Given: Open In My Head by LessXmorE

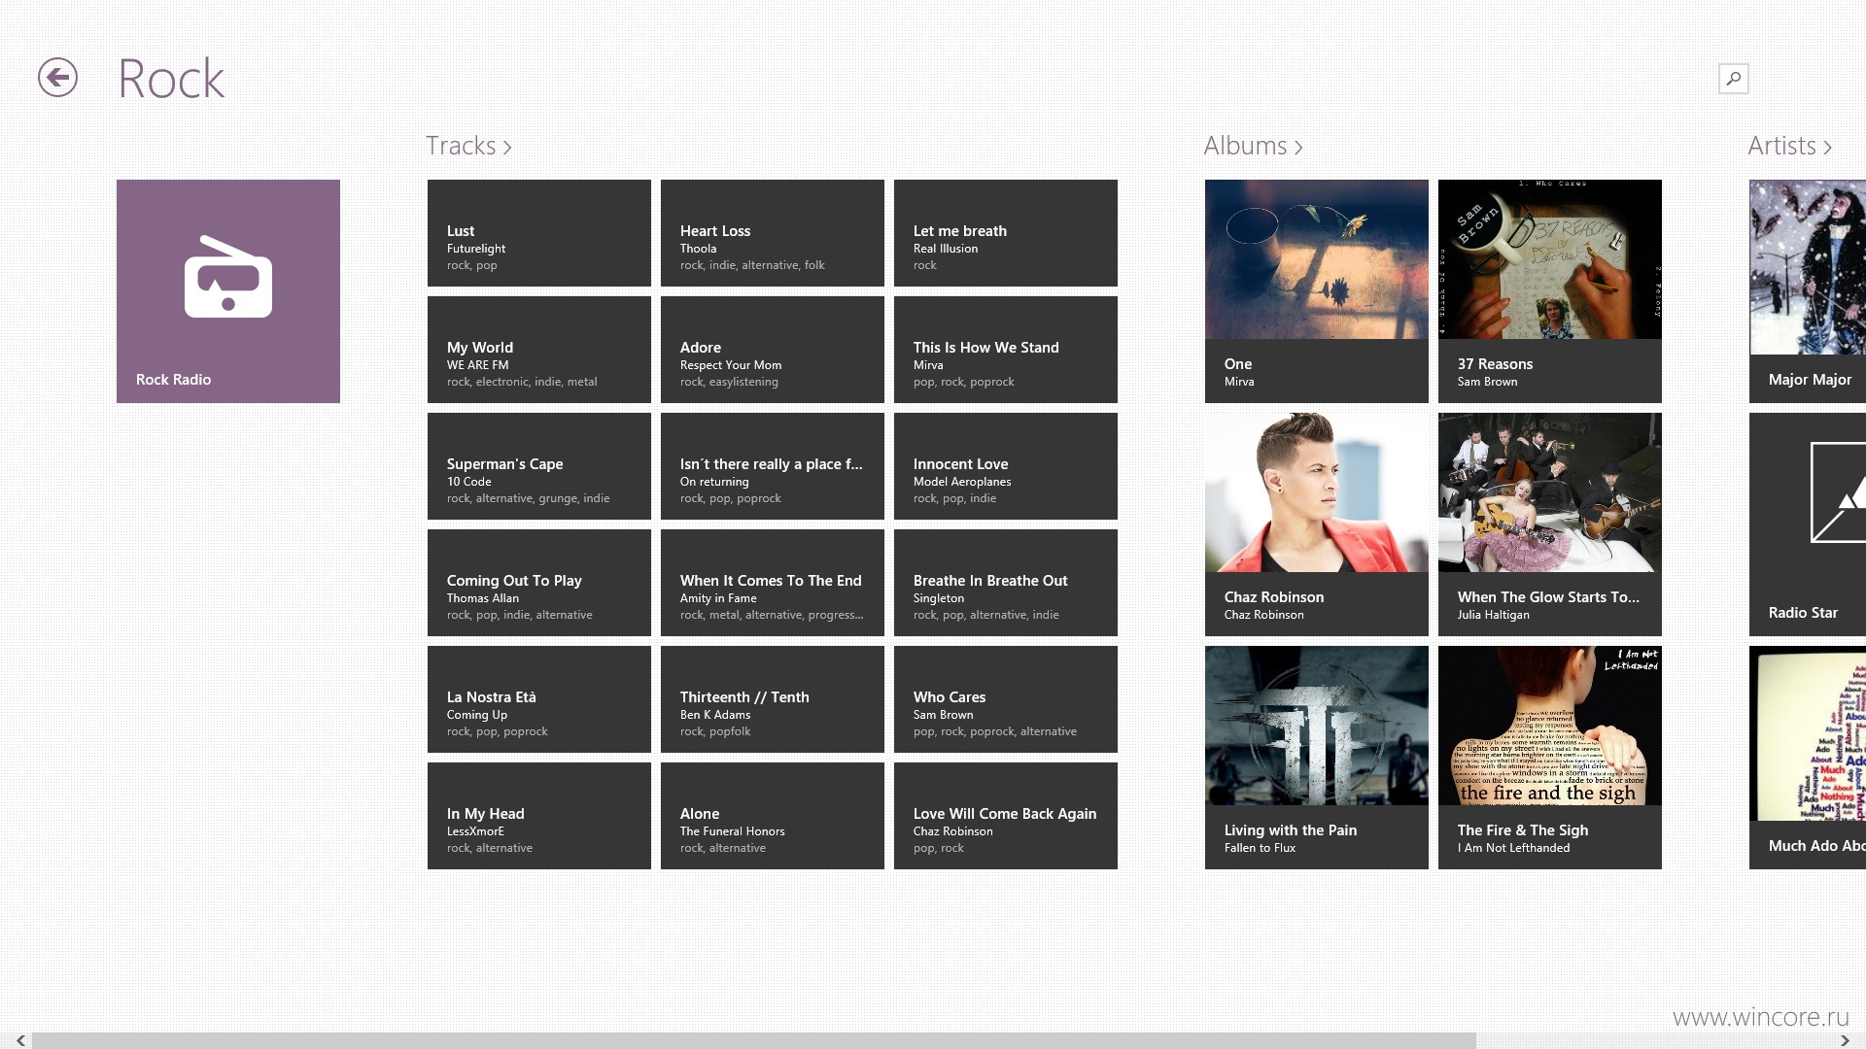Looking at the screenshot, I should click(x=539, y=816).
